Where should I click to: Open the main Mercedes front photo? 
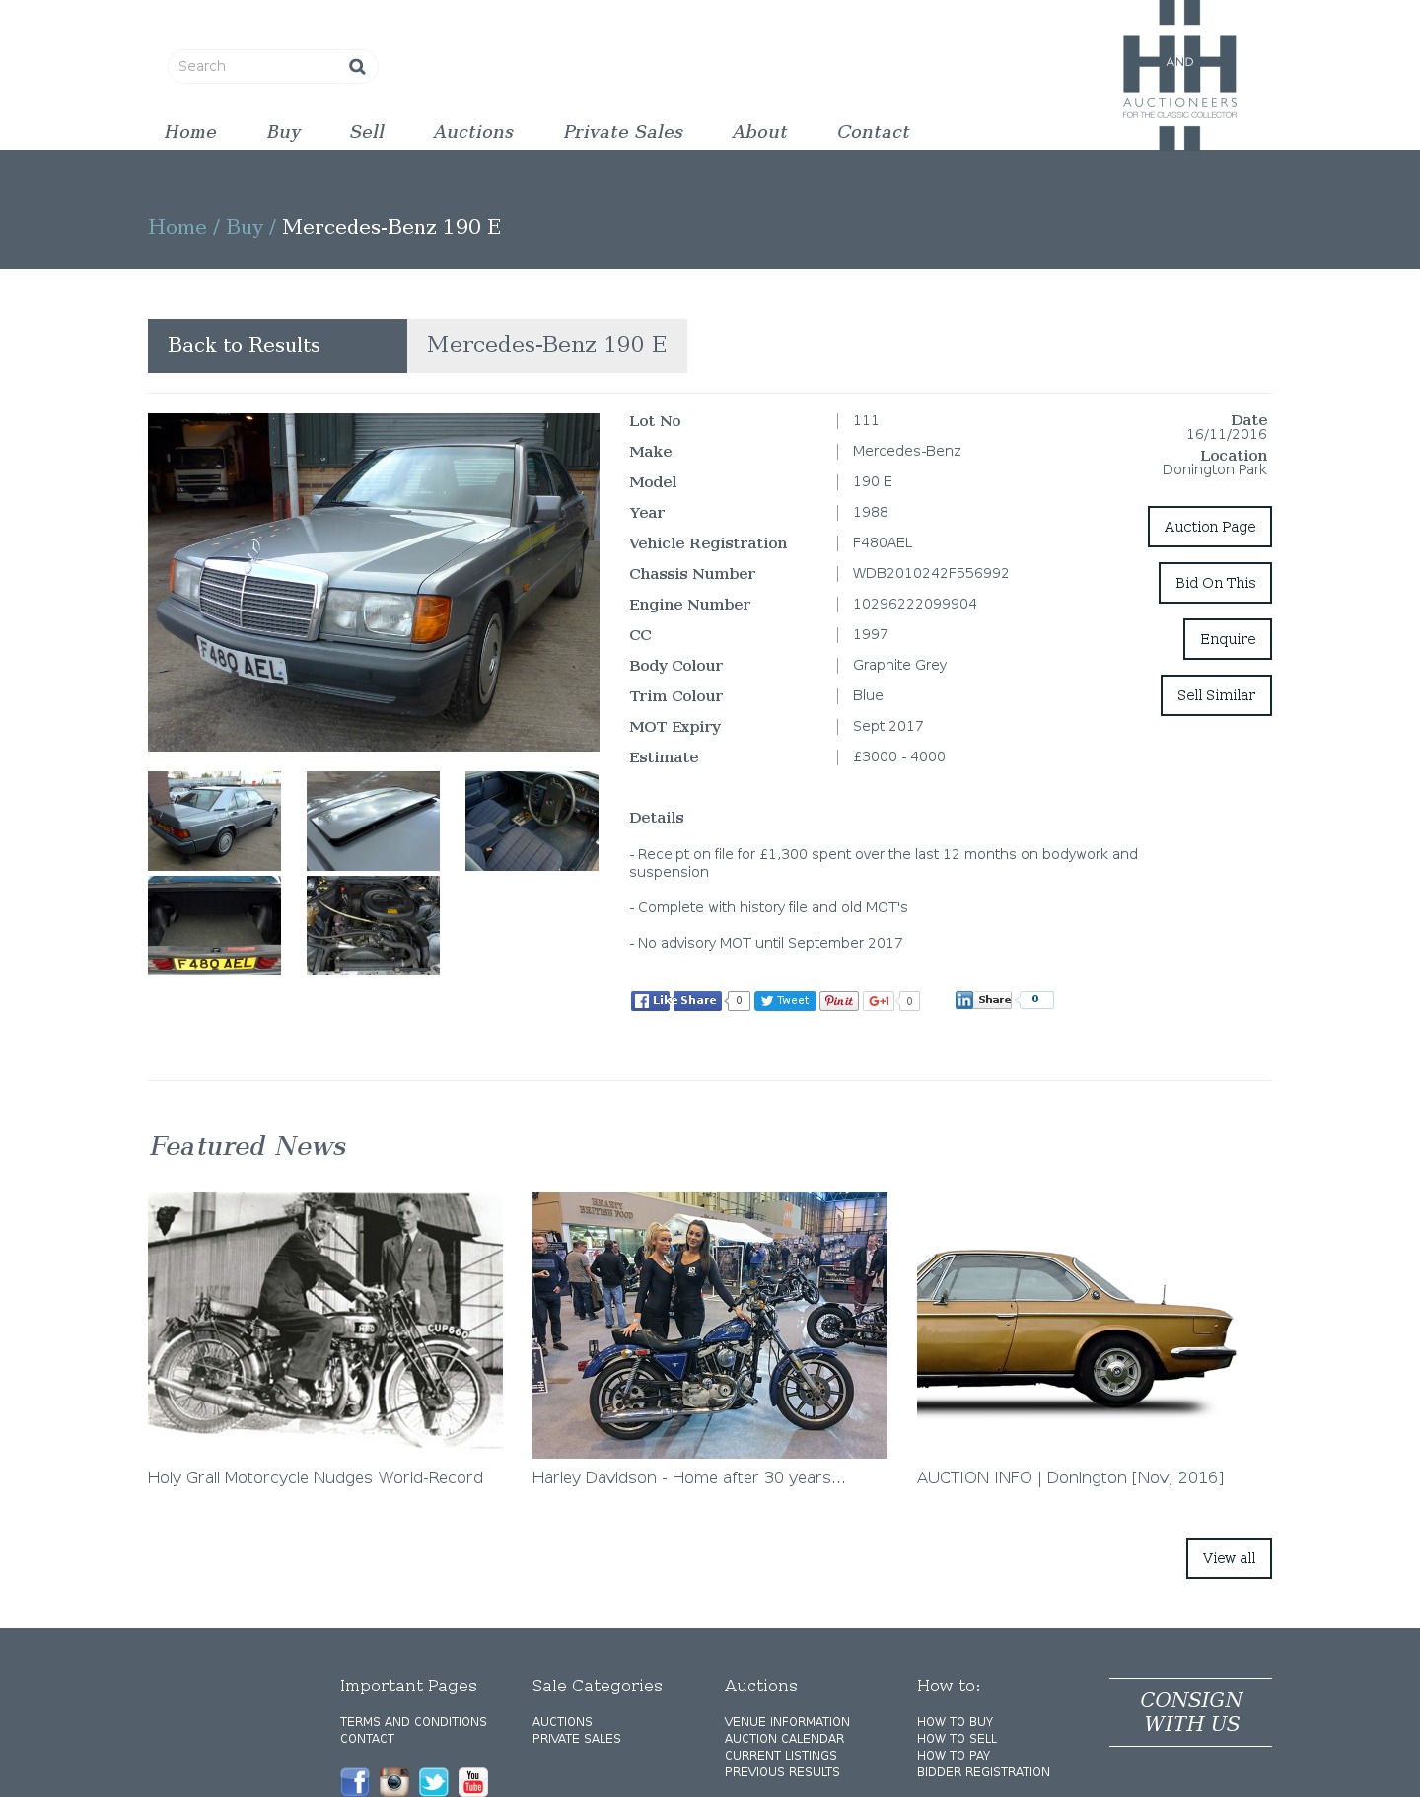click(374, 582)
